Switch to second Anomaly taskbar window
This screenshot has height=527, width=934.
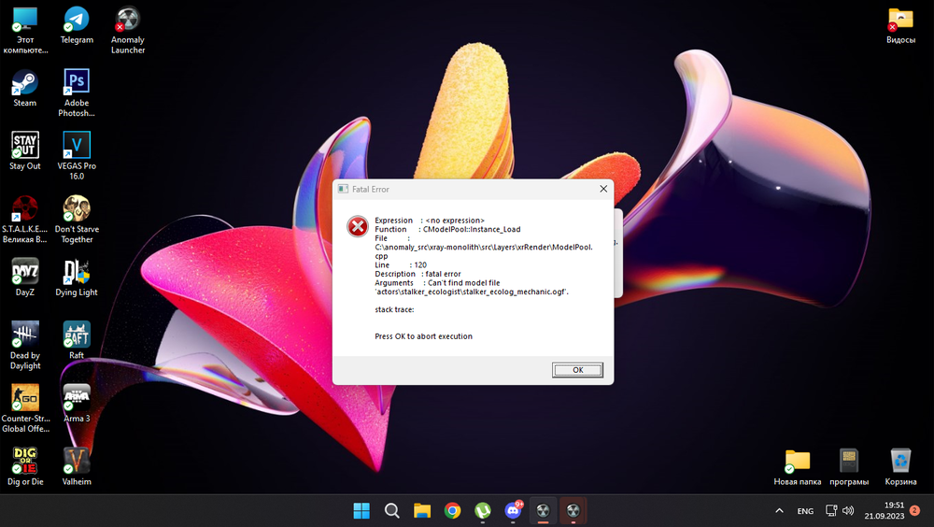pyautogui.click(x=573, y=511)
